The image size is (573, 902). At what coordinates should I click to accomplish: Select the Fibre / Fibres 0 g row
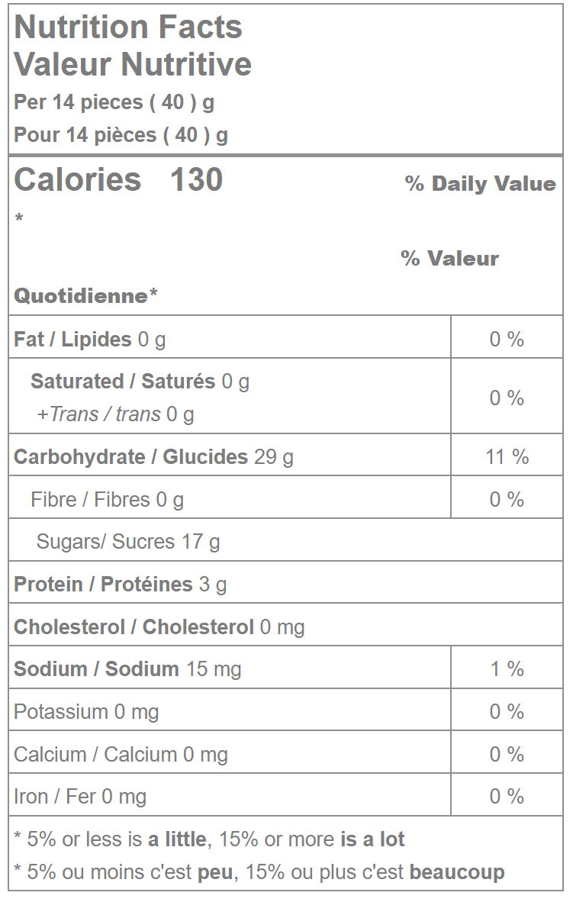point(107,500)
